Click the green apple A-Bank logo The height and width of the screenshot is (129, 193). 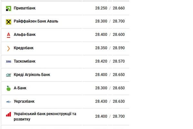coord(8,88)
